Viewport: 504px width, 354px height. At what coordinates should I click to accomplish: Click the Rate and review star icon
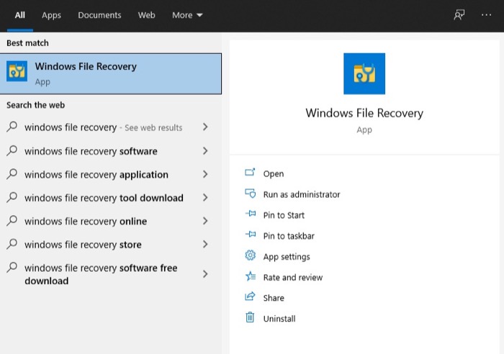tap(250, 276)
